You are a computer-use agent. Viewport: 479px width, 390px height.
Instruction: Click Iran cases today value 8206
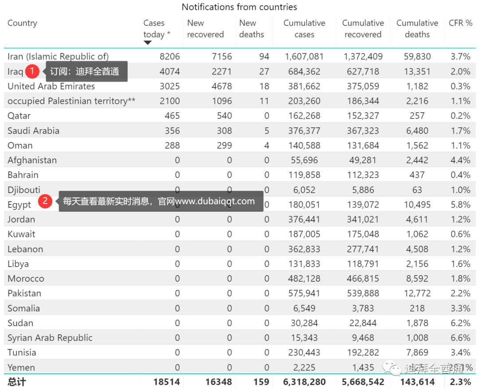pyautogui.click(x=169, y=56)
